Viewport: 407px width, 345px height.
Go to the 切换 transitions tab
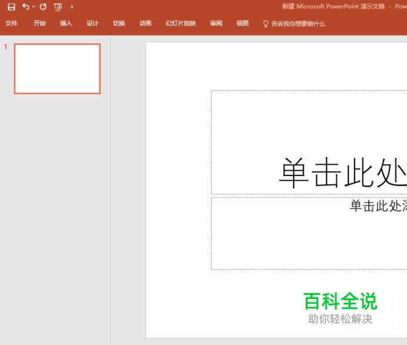point(119,24)
